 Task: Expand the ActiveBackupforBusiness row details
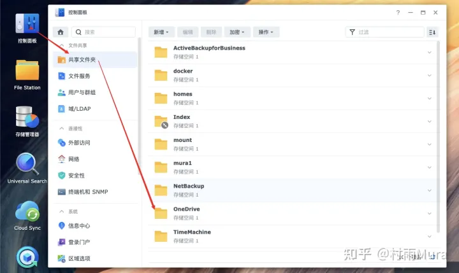point(430,52)
